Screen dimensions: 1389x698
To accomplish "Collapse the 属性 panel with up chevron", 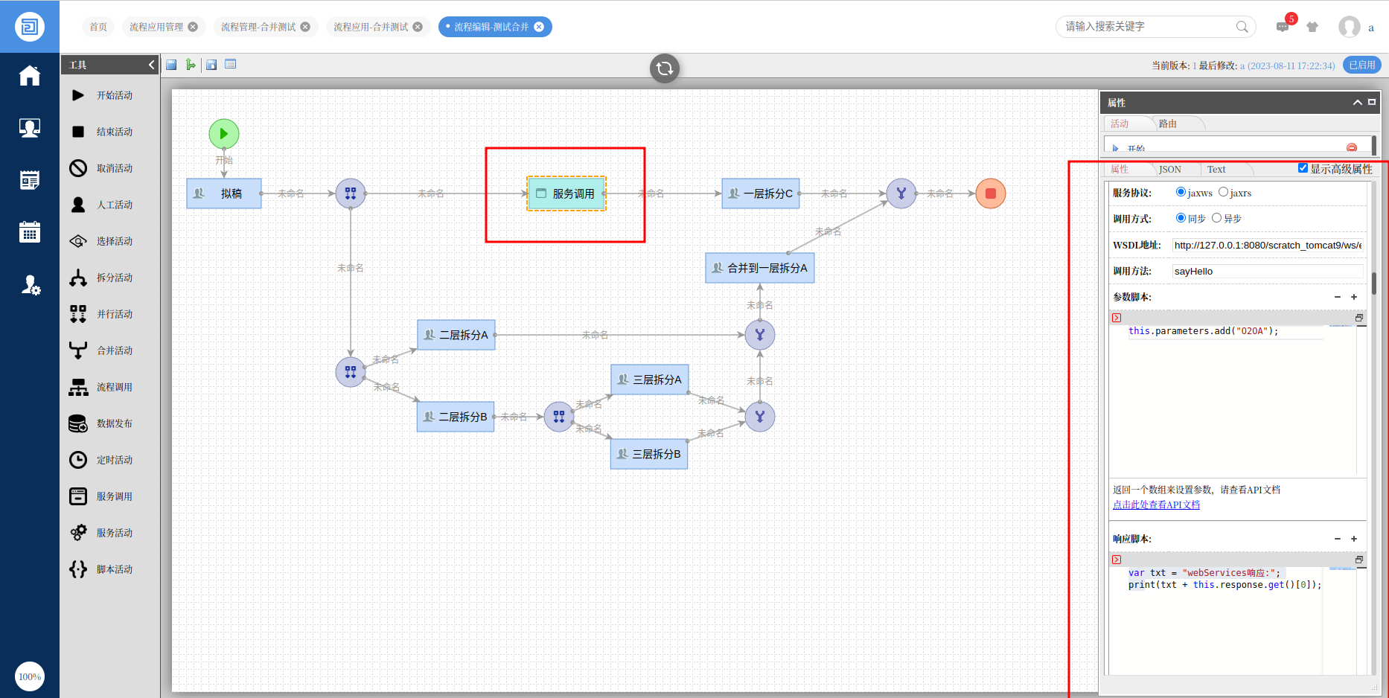I will (1357, 103).
